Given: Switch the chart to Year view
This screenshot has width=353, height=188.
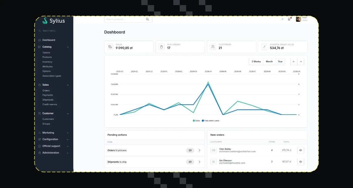Looking at the screenshot, I should (280, 61).
